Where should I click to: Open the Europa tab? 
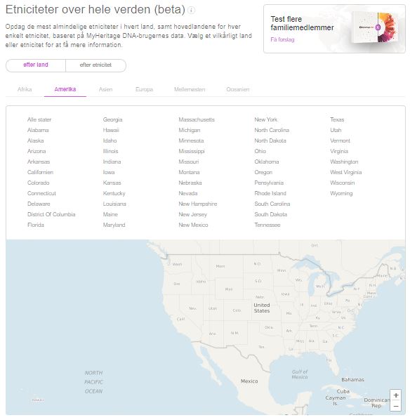click(x=144, y=89)
